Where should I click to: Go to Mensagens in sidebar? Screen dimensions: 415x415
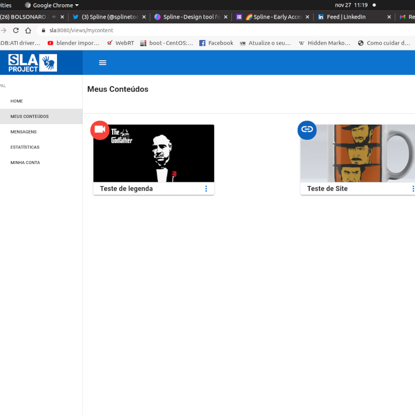(23, 132)
